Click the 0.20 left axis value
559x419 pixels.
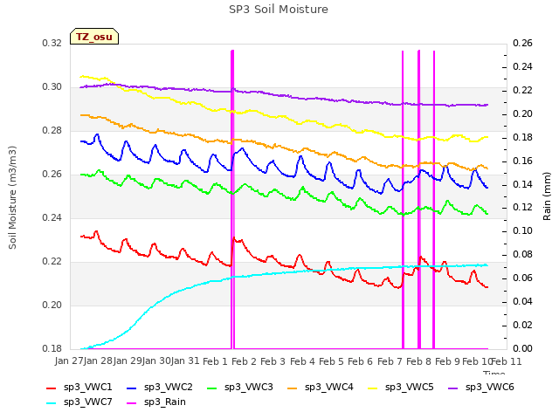tap(52, 305)
